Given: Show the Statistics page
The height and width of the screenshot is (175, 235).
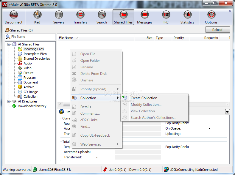Looking at the screenshot, I should coord(187,17).
